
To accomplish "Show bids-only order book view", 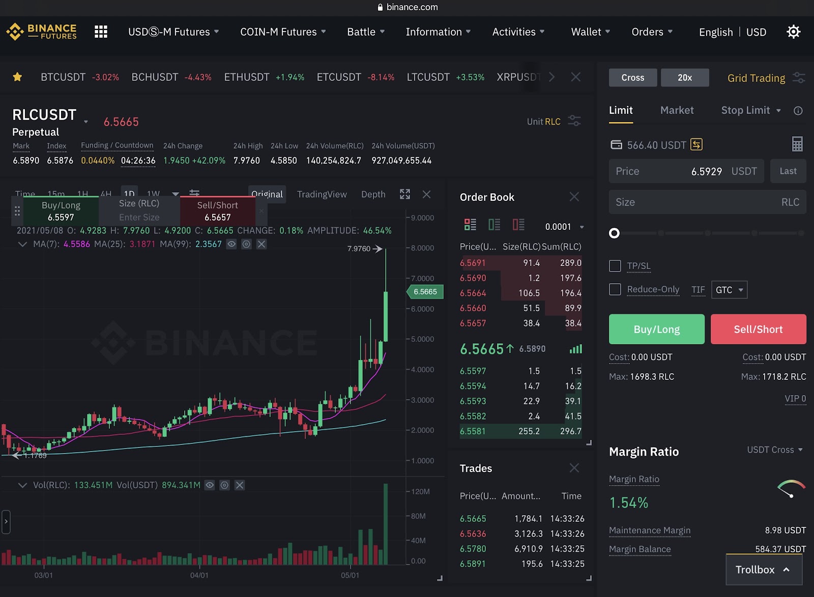I will pos(494,224).
